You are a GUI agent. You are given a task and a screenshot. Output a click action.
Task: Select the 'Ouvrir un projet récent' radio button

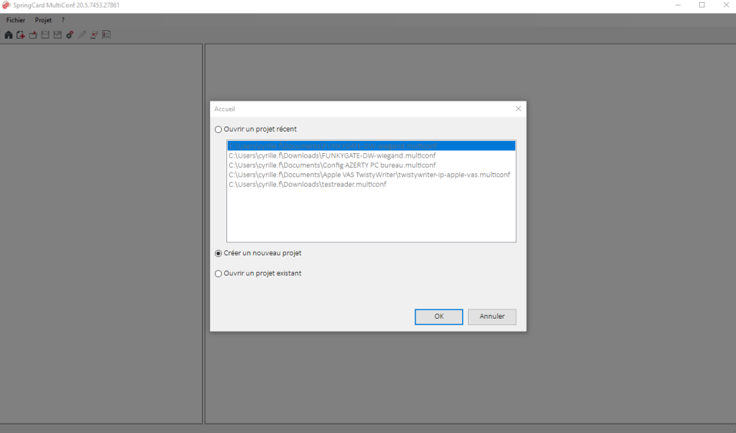tap(218, 129)
